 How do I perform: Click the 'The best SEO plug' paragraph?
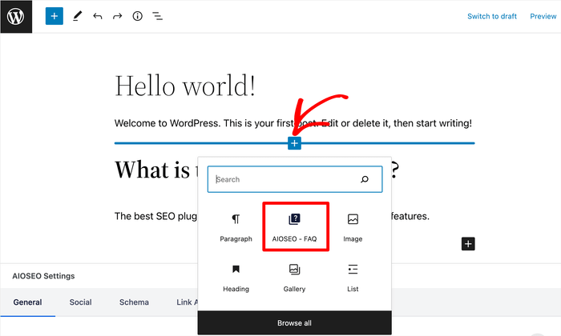[x=155, y=216]
